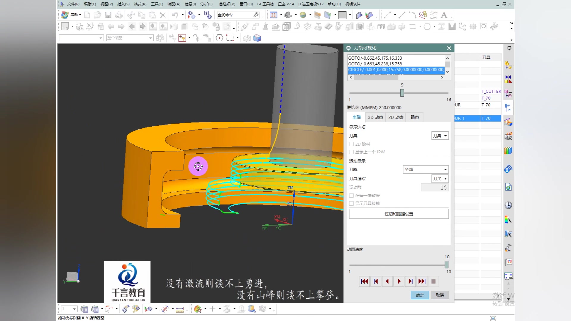Open the 刀尖 tool trace dropdown
Image resolution: width=571 pixels, height=321 pixels.
[x=440, y=179]
